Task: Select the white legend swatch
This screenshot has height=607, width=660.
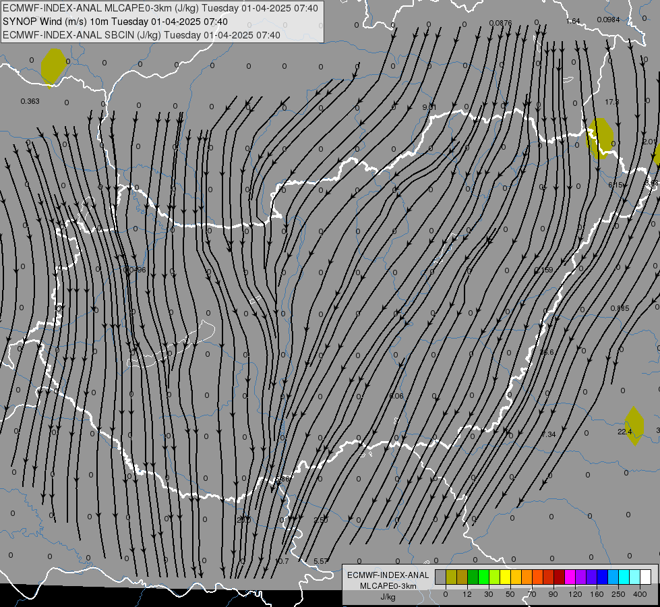Action: click(x=645, y=577)
